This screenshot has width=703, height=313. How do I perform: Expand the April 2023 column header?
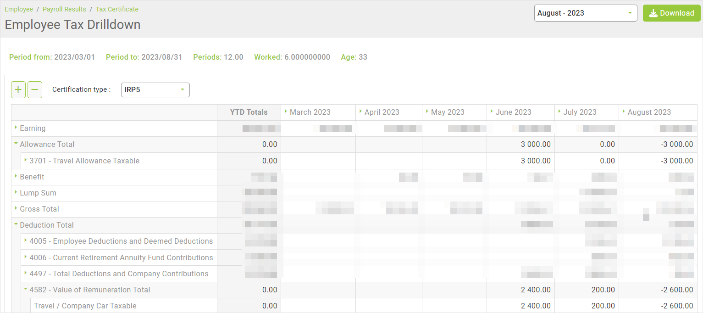[361, 112]
